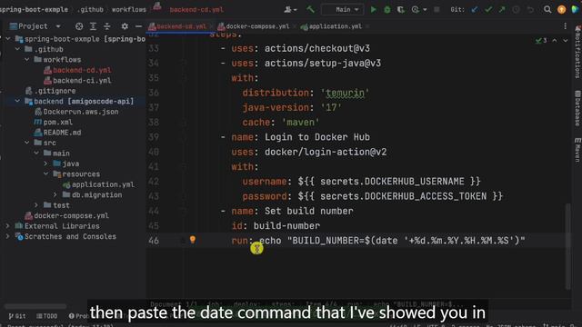Collapse the main folder
582x327 pixels.
pos(36,154)
